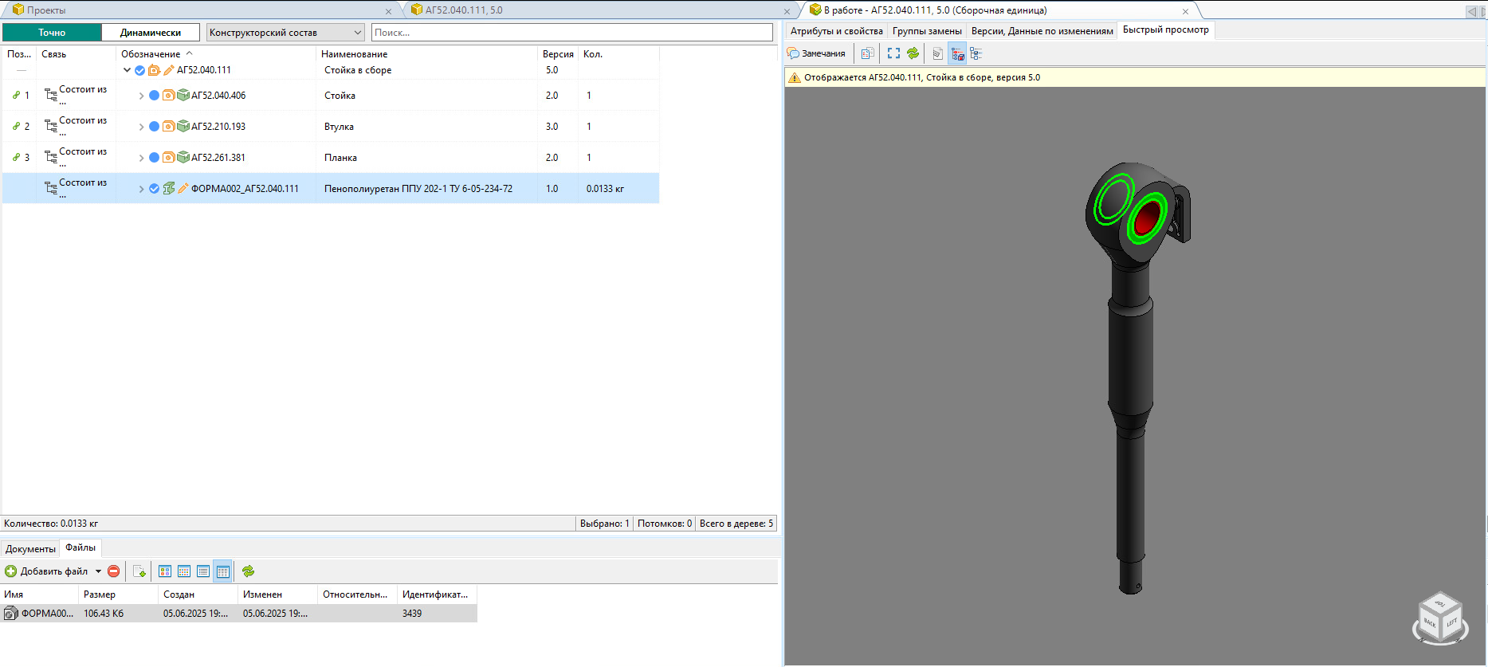Click the green refresh icon in the preview toolbar

coord(913,53)
